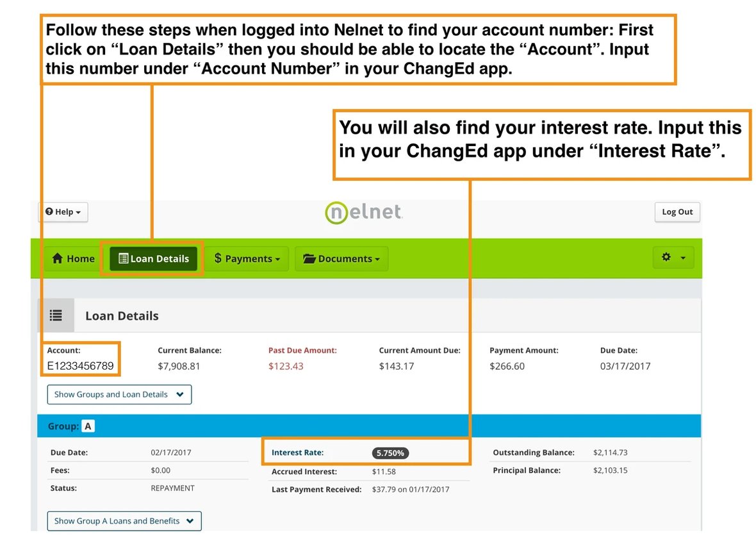Click the list icon on Loan Details tab
Viewport: 756px width, 546px height.
pos(124,259)
